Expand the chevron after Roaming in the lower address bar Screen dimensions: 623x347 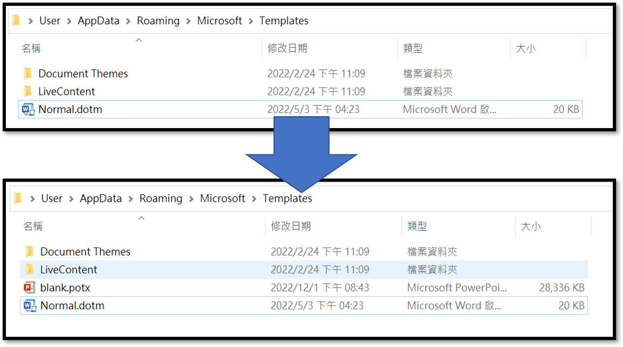pyautogui.click(x=192, y=199)
